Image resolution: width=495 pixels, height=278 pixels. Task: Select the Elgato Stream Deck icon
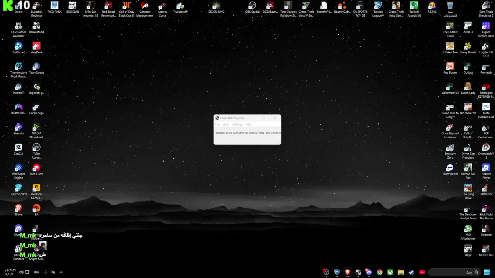pyautogui.click(x=486, y=30)
